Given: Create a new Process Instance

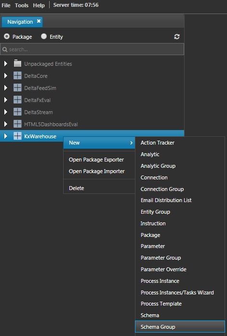Looking at the screenshot, I should coord(180,281).
